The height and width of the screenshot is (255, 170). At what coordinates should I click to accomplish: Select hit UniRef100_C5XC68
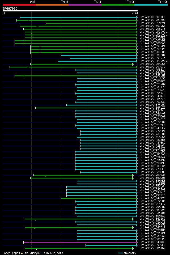click(152, 64)
